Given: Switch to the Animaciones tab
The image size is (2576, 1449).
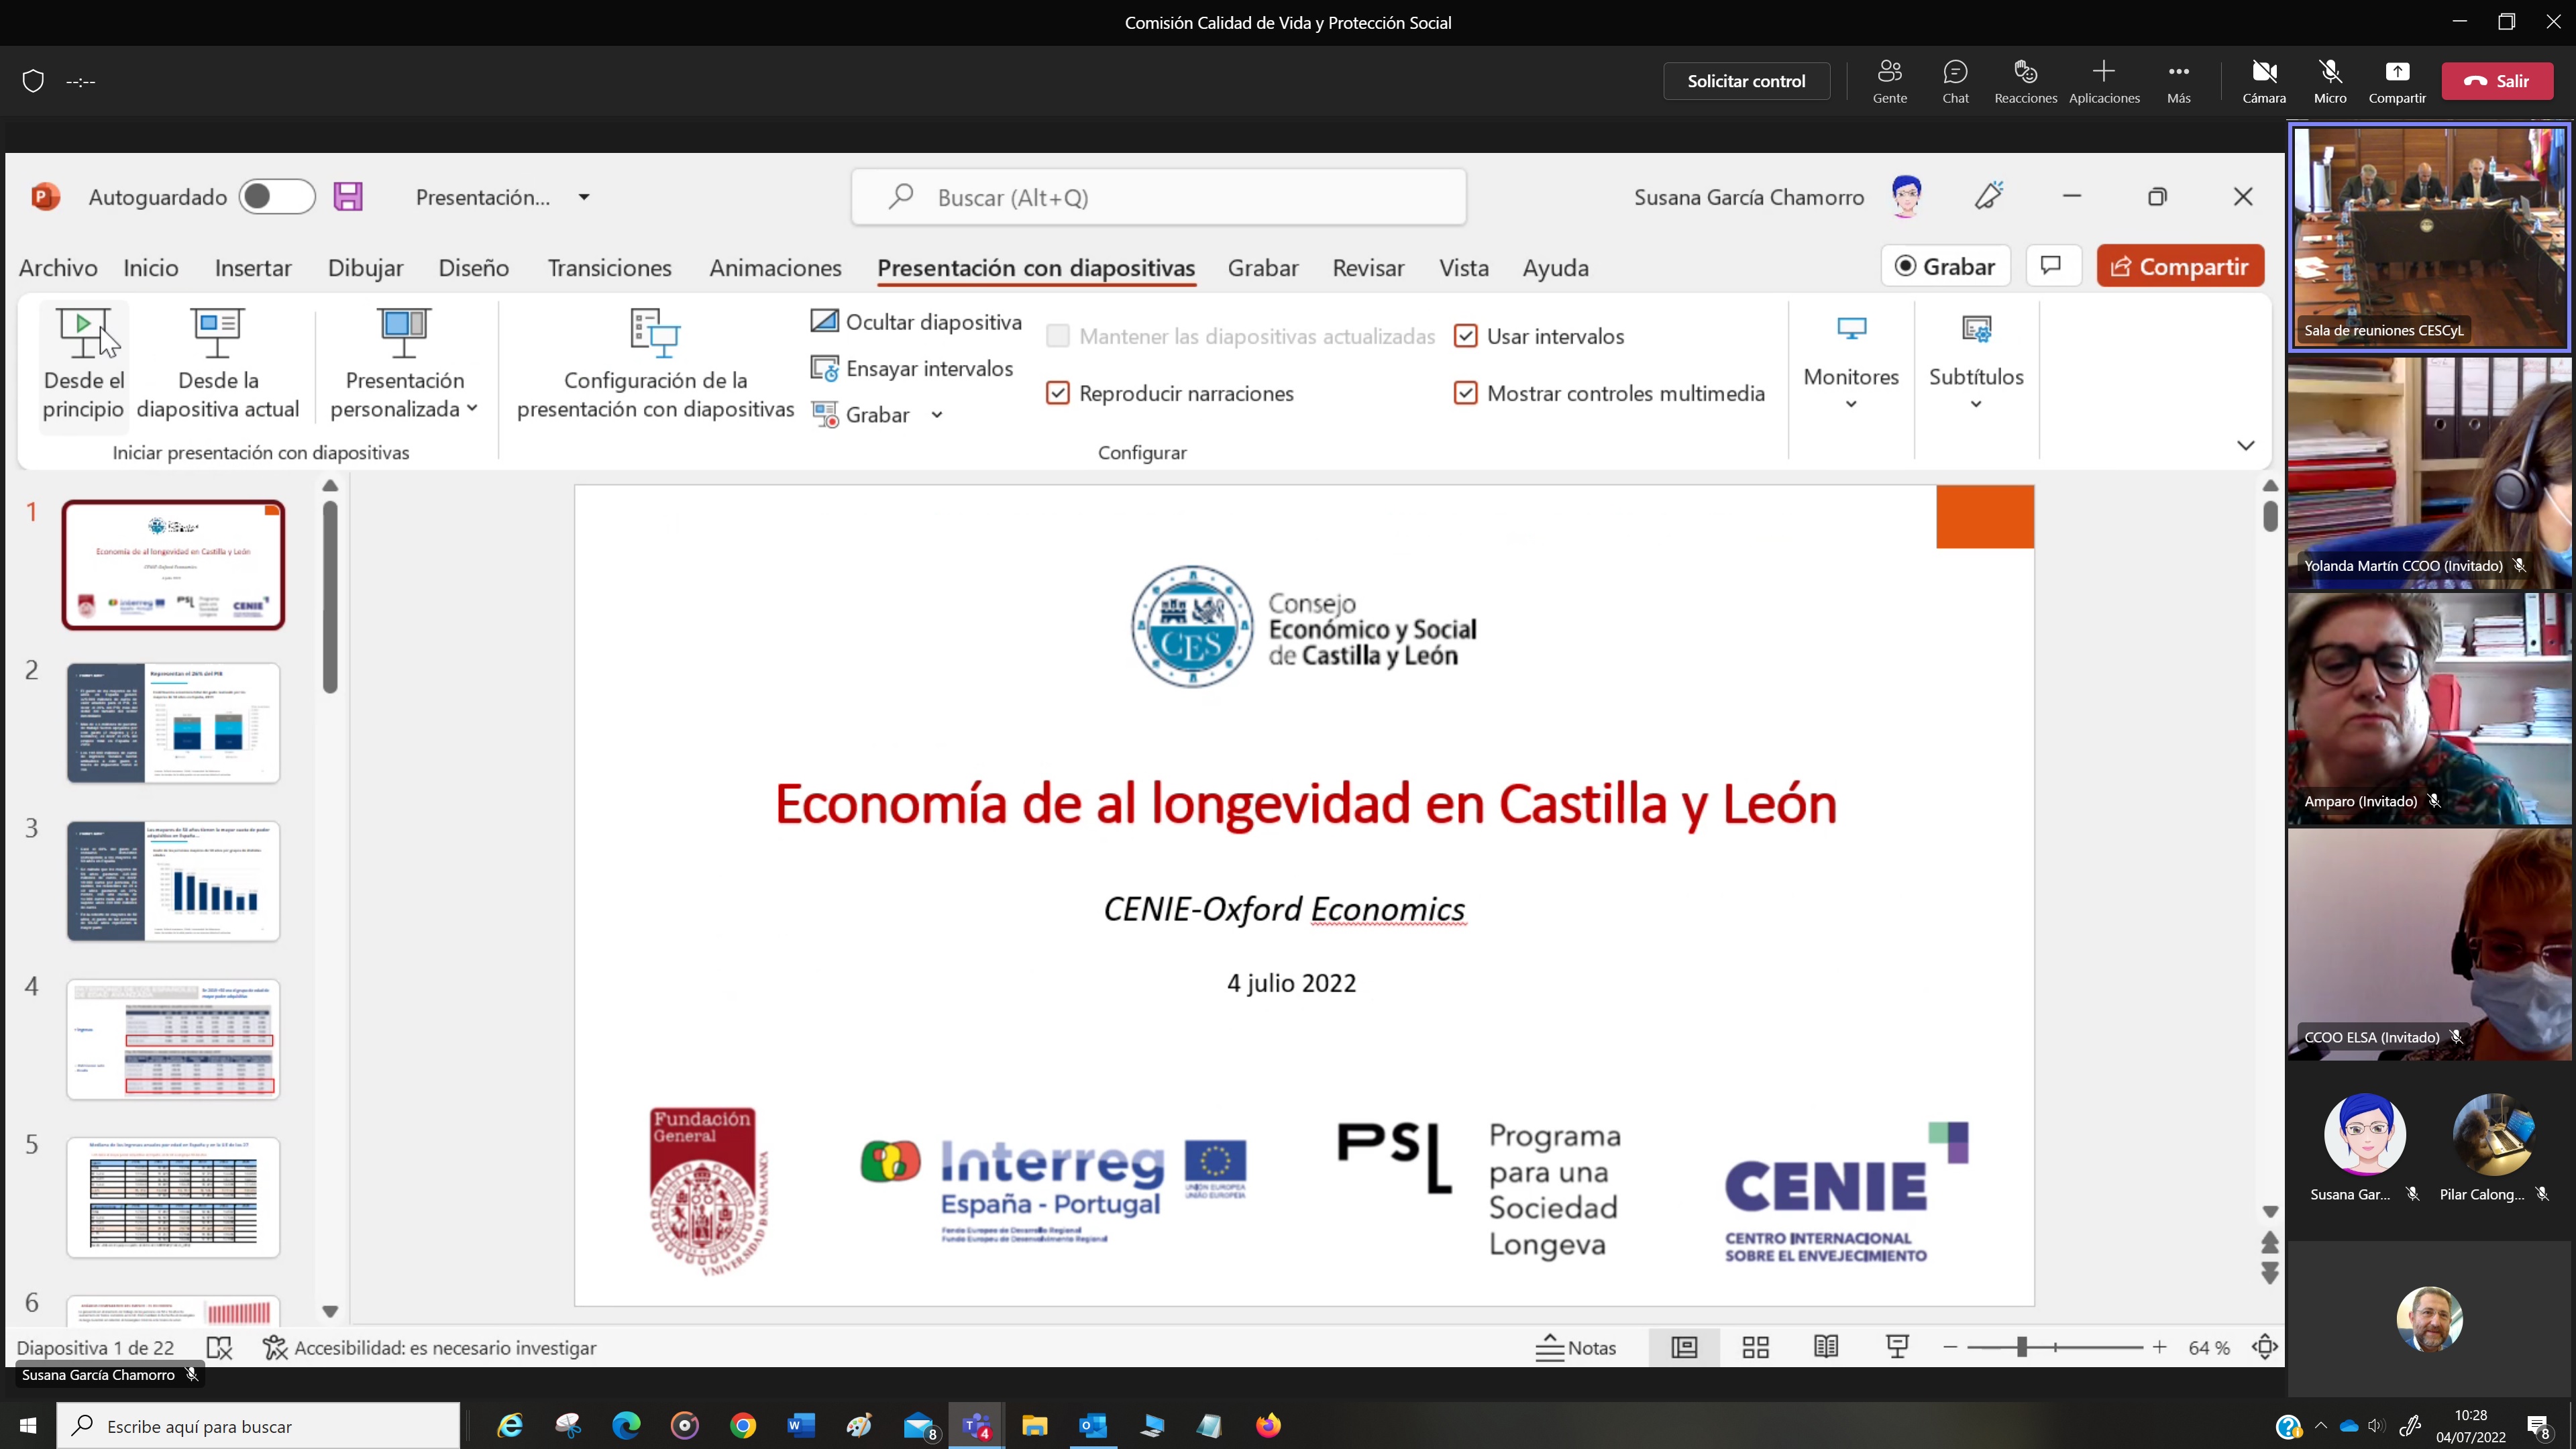Looking at the screenshot, I should [775, 268].
